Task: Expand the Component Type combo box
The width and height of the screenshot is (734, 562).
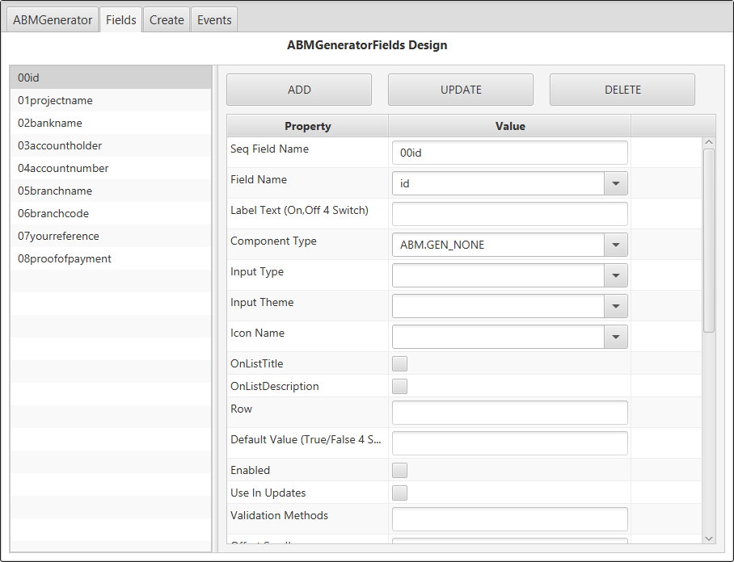Action: click(x=616, y=245)
